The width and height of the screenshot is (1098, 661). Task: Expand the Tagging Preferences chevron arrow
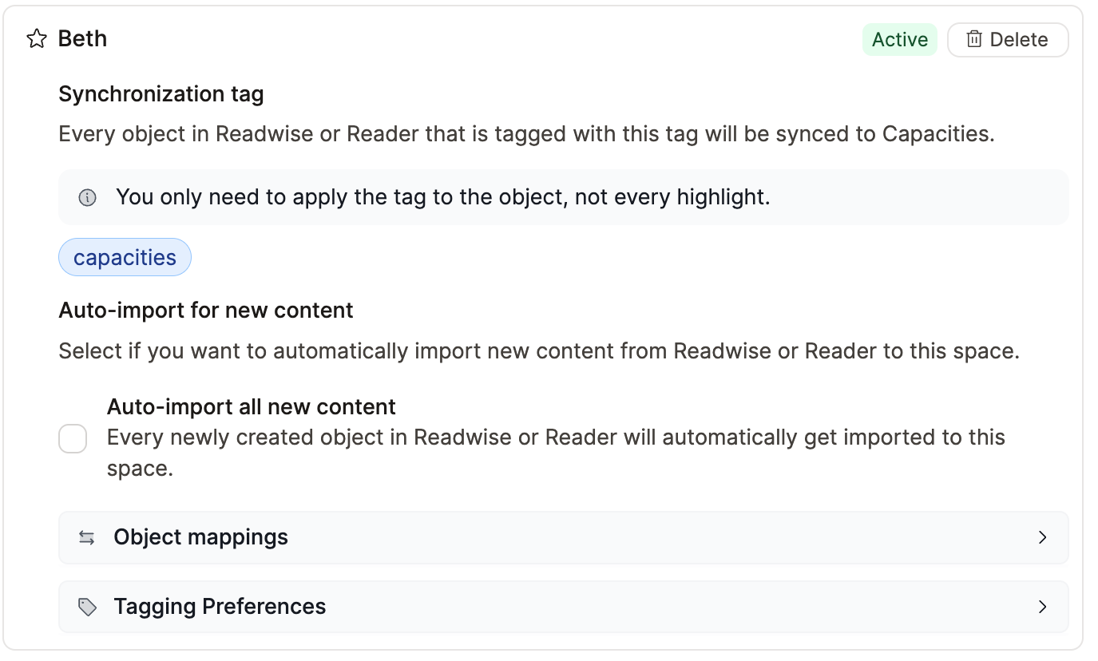[x=1042, y=608]
